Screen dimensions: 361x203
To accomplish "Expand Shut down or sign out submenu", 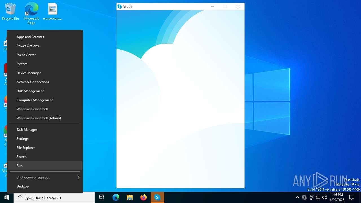I will pos(45,177).
